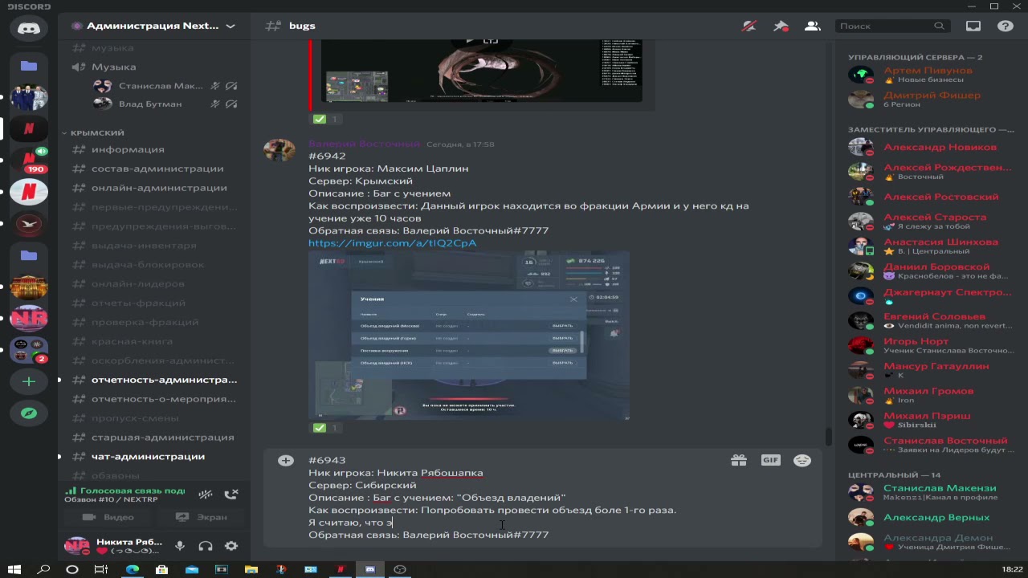This screenshot has height=578, width=1028.
Task: Open the Учения screenshot attachment
Action: coord(469,336)
